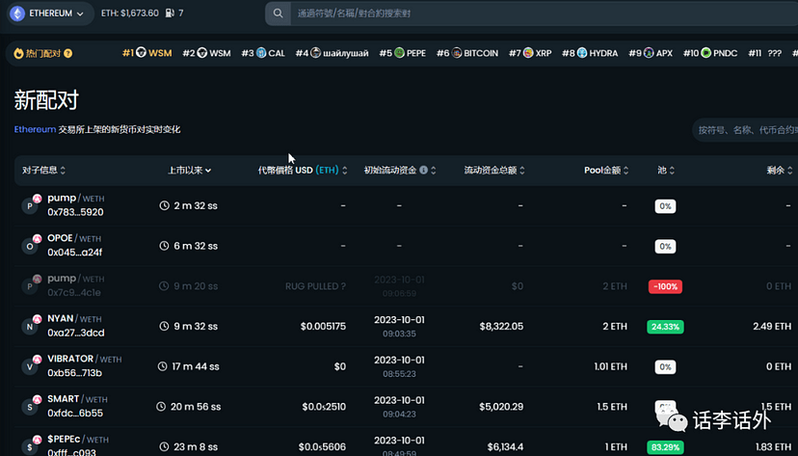
Task: Focus the top token search field
Action: (544, 13)
